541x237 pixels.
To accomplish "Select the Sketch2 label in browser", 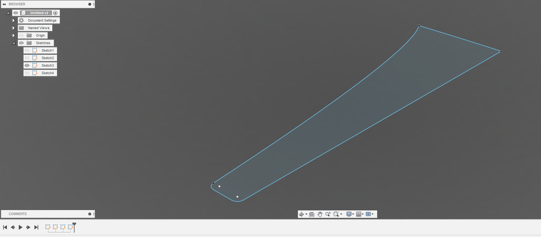I will click(48, 58).
